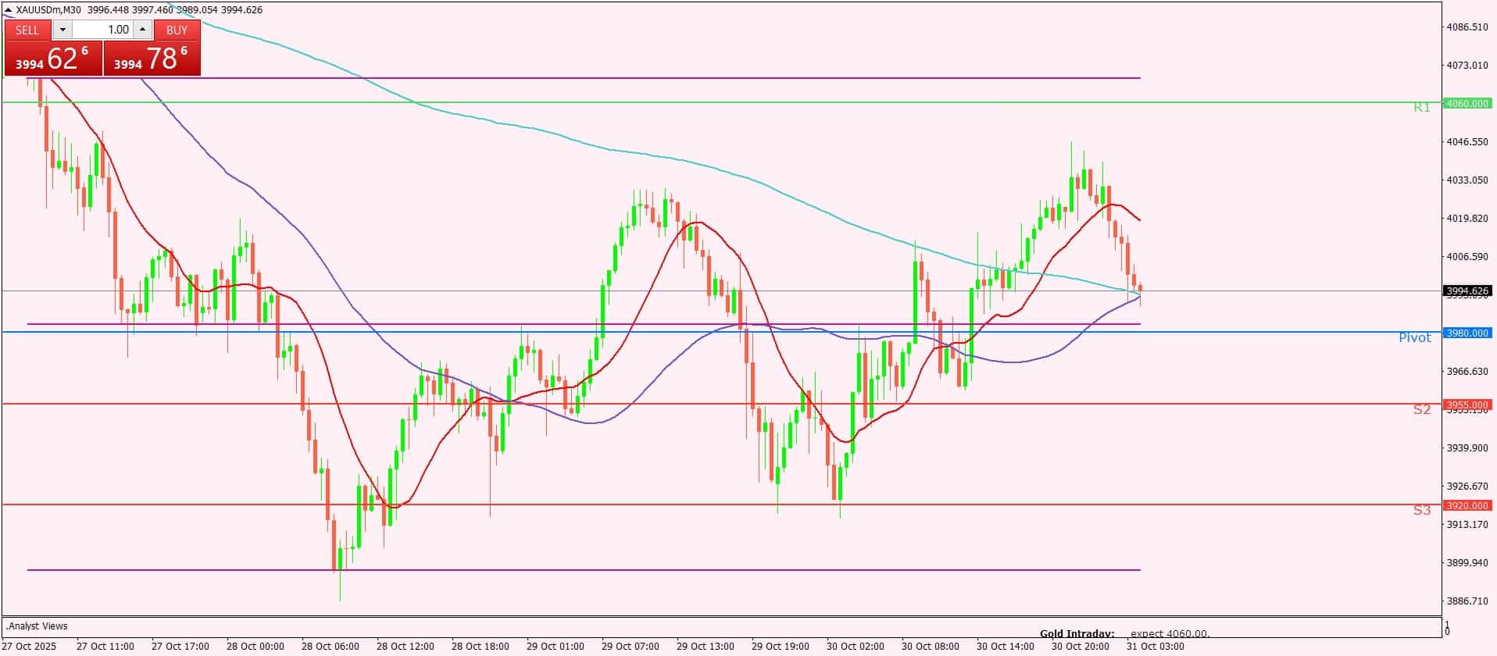Decrease lot volume with the down arrow
Viewport: 1497px width, 656px height.
63,30
